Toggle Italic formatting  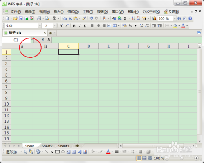point(80,26)
